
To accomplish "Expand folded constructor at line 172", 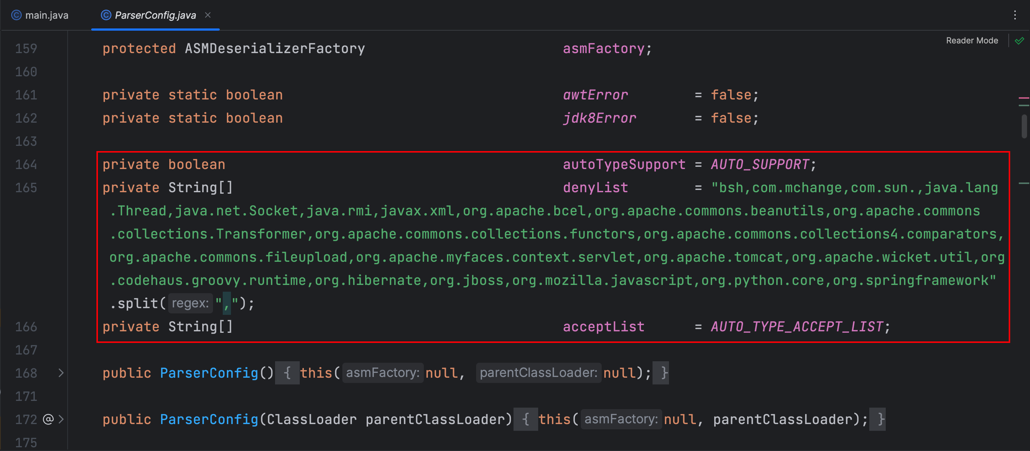I will tap(61, 419).
